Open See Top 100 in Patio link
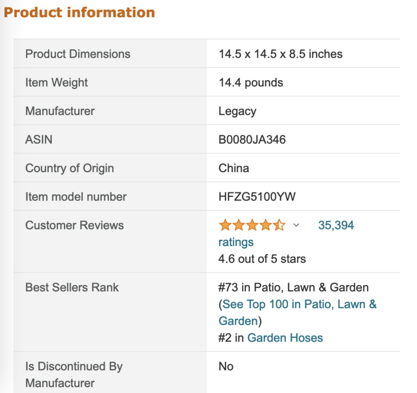 (x=299, y=304)
